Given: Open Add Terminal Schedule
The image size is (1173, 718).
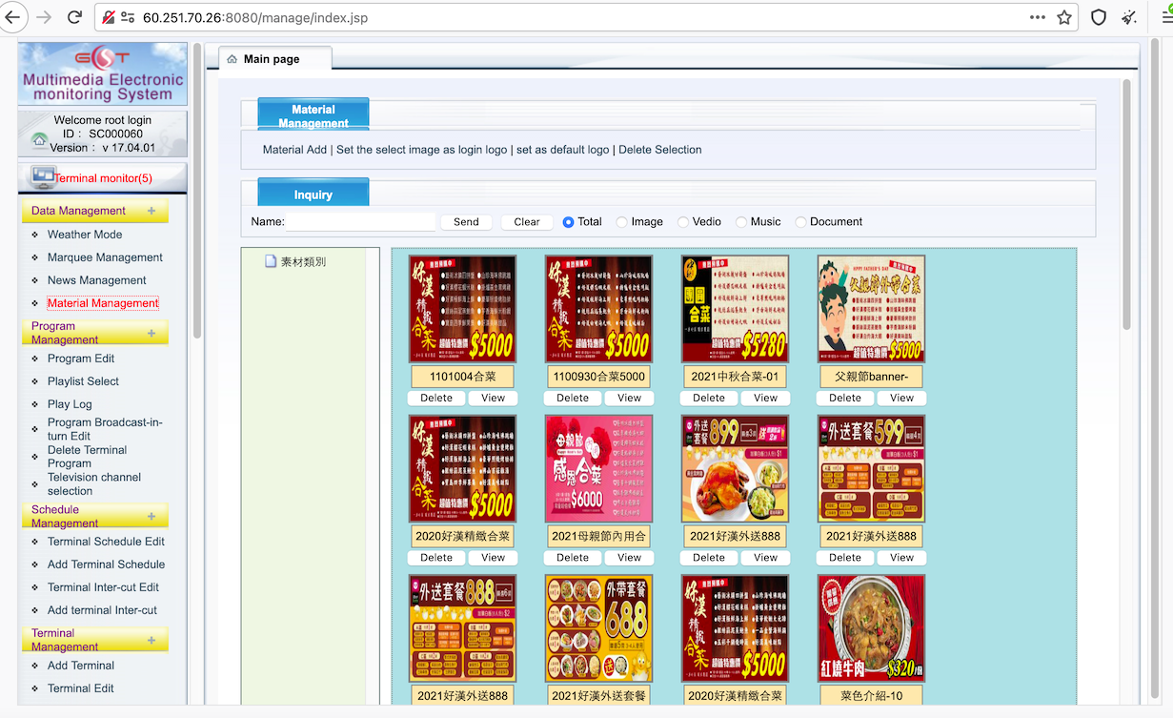Looking at the screenshot, I should pyautogui.click(x=106, y=564).
